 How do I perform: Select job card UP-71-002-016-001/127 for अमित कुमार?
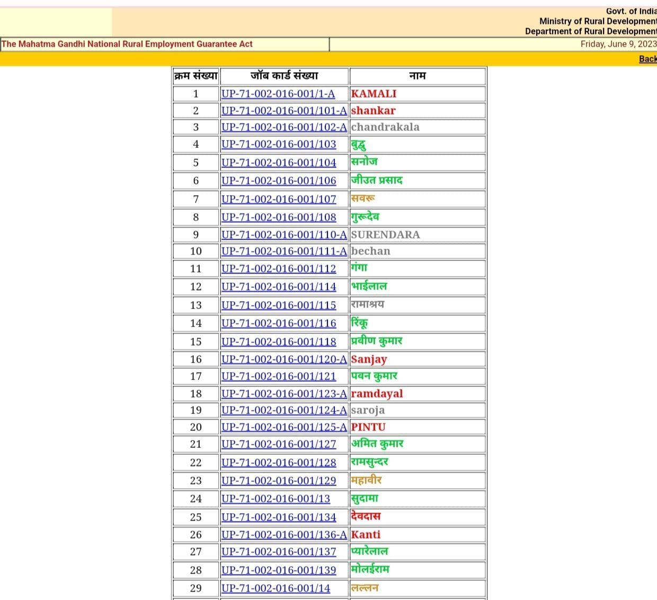click(x=279, y=444)
